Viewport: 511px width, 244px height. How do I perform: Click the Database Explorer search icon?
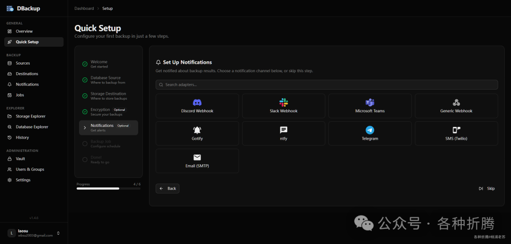(9, 127)
